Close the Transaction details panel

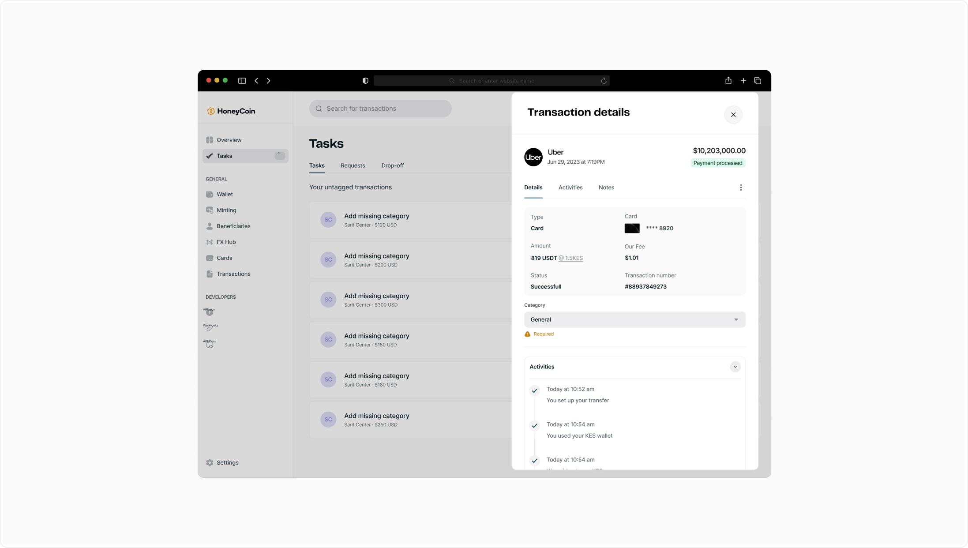click(x=733, y=115)
